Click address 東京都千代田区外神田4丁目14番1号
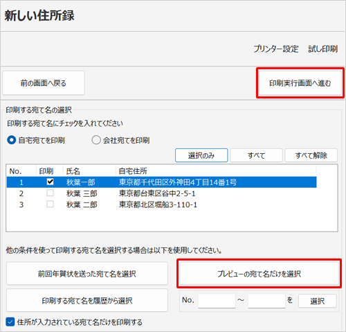Viewport: 346px width, 332px height. pos(178,182)
